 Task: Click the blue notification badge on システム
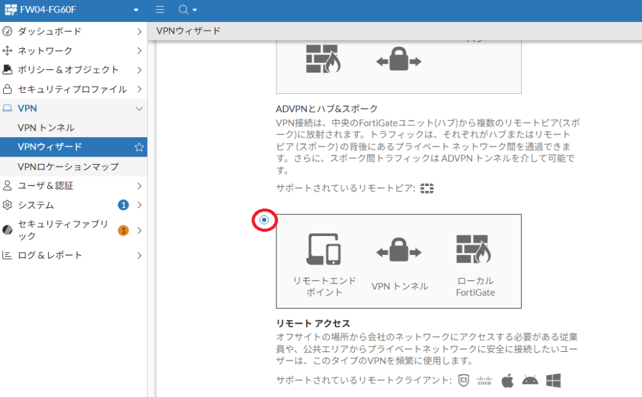click(x=124, y=205)
